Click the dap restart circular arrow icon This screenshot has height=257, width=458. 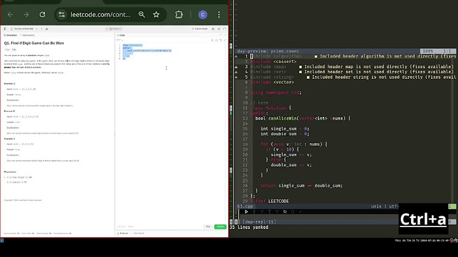point(285,212)
